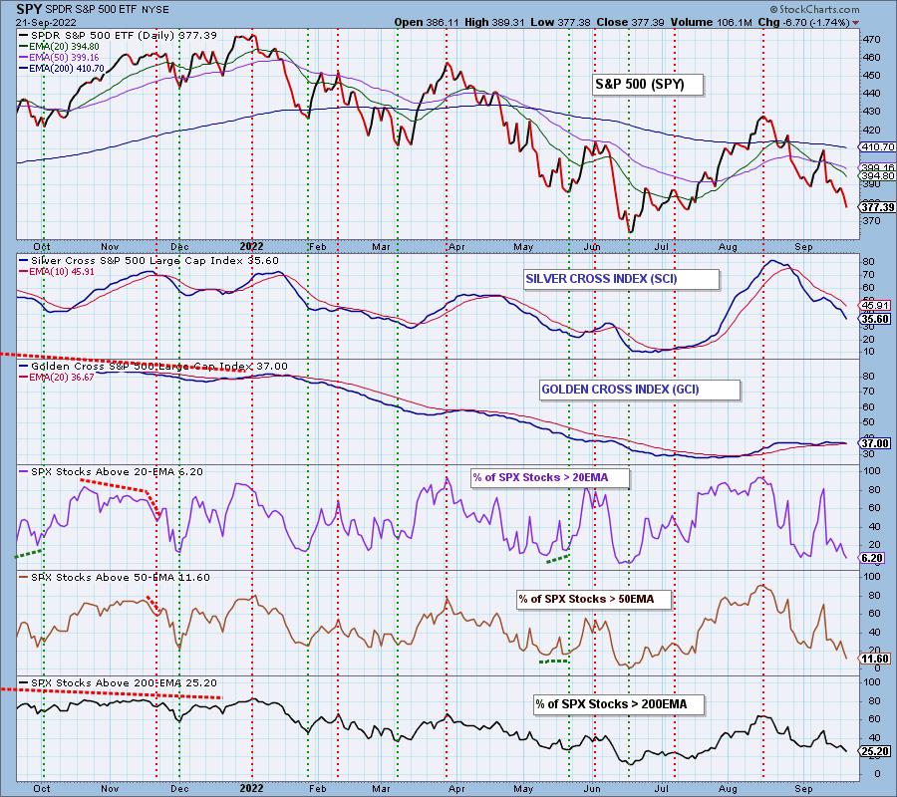The width and height of the screenshot is (897, 797).
Task: Click the SPX Stocks Above 200-EMA 25.20 legend
Action: coord(118,683)
